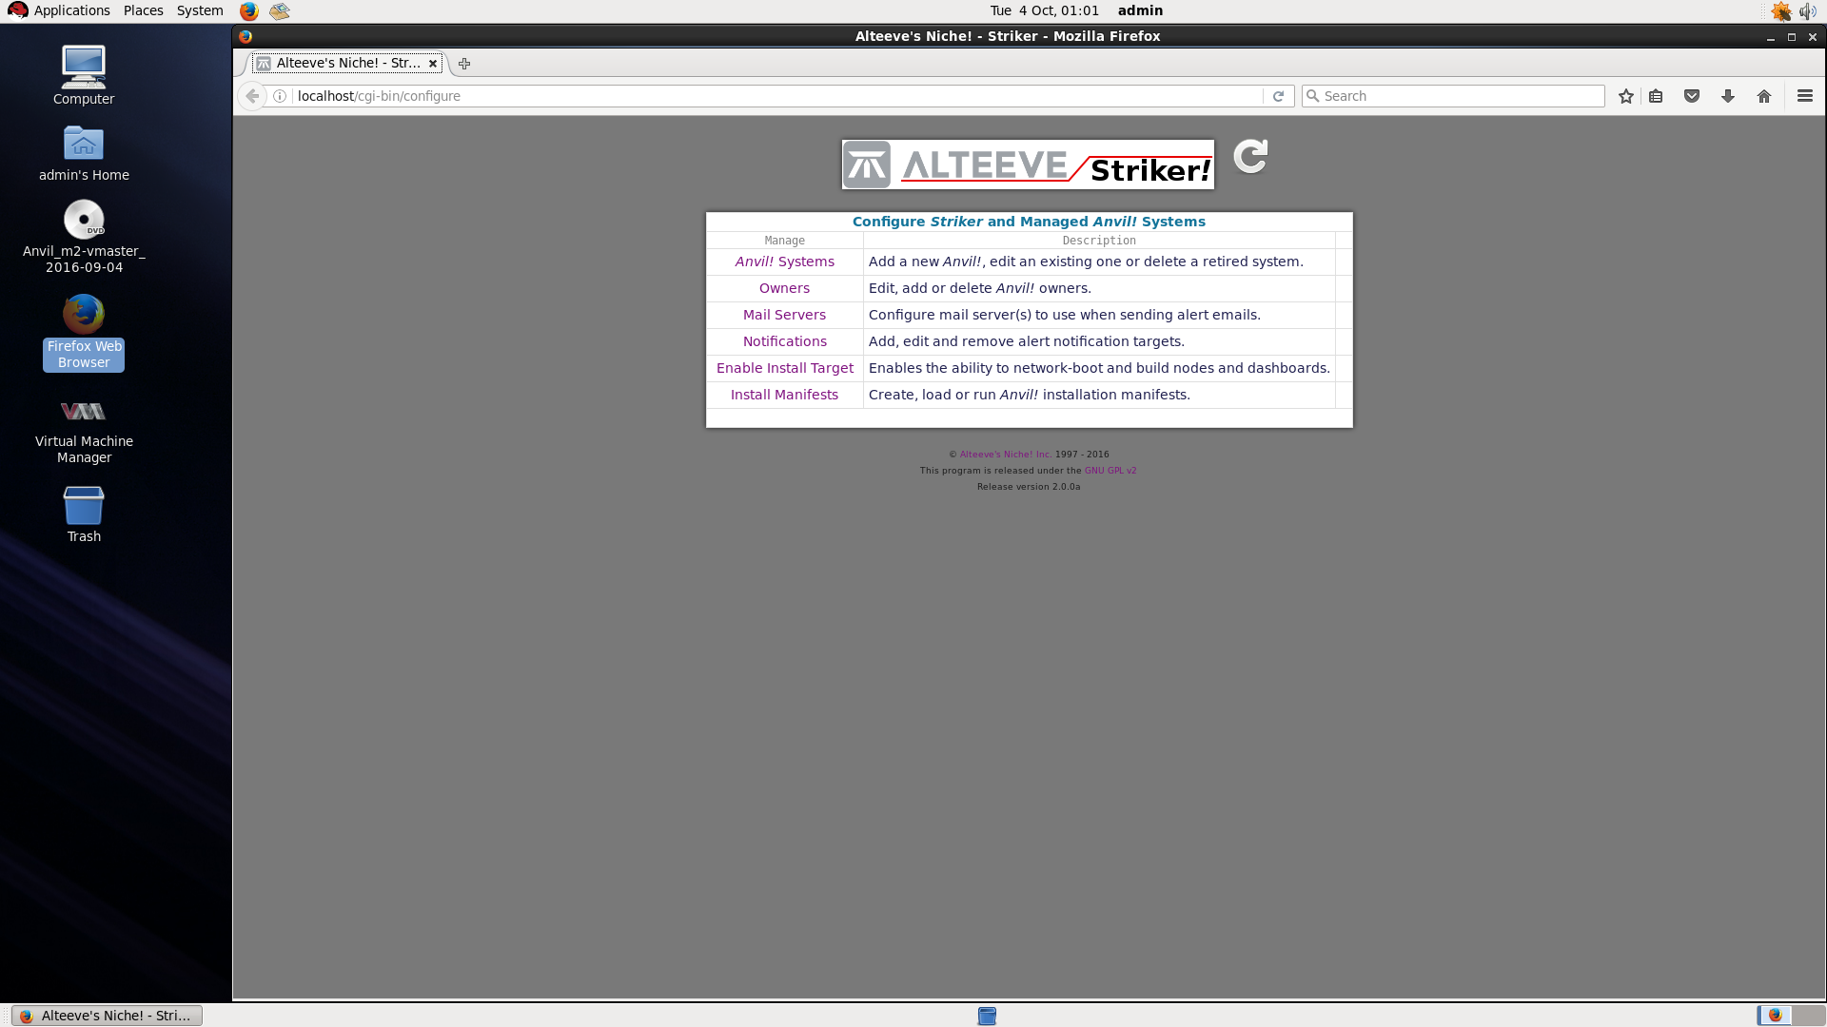Screen dimensions: 1827x1027
Task: Click the 'Manage' column header
Action: [x=784, y=241]
